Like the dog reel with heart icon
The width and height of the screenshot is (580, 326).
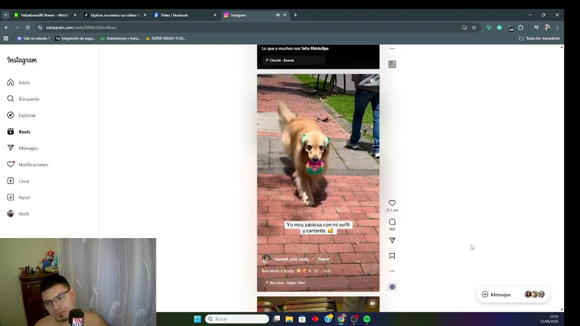[392, 203]
